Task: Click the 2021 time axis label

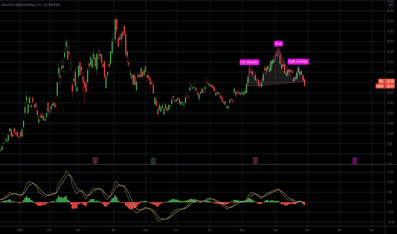Action: pyautogui.click(x=20, y=230)
